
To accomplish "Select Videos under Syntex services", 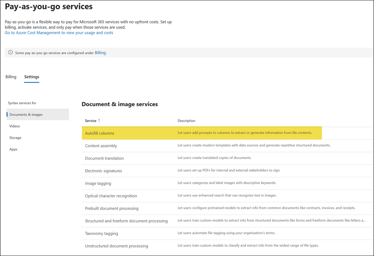I will (x=15, y=126).
